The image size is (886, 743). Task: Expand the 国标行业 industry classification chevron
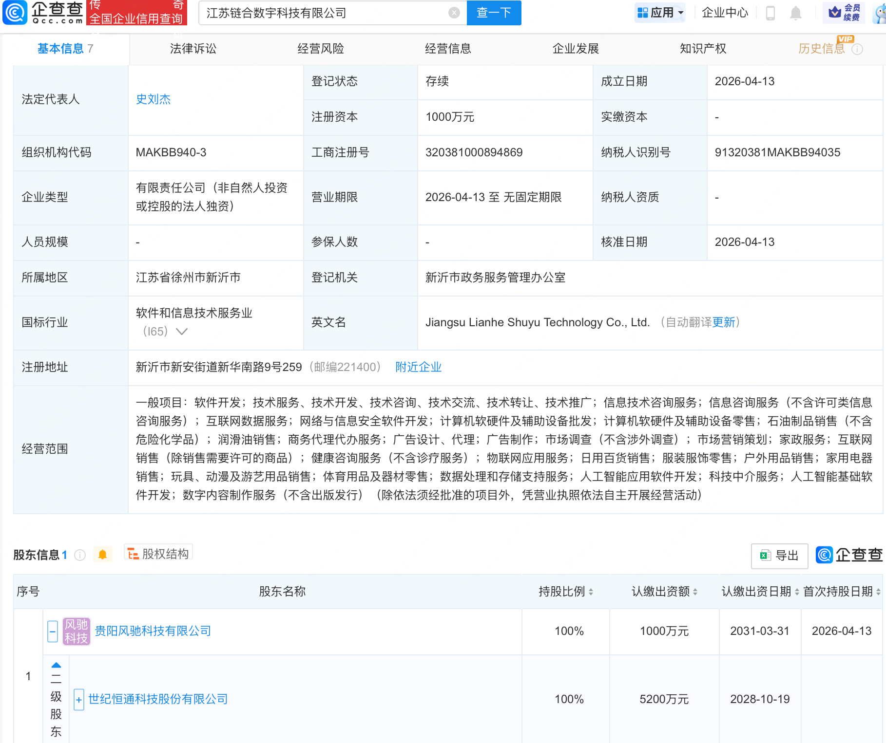[x=182, y=332]
